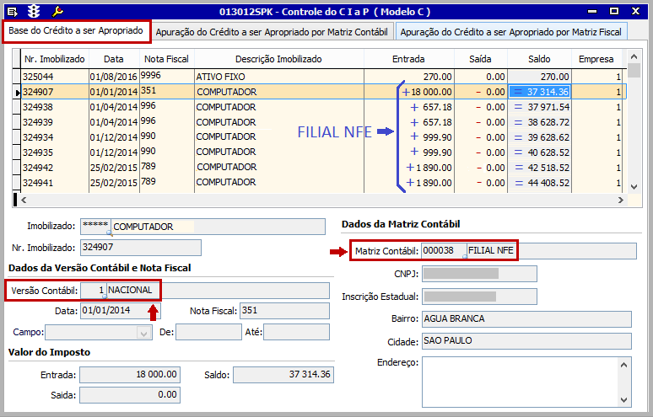Click the Valor do Imposto Saldo field
This screenshot has width=653, height=417.
coord(283,375)
